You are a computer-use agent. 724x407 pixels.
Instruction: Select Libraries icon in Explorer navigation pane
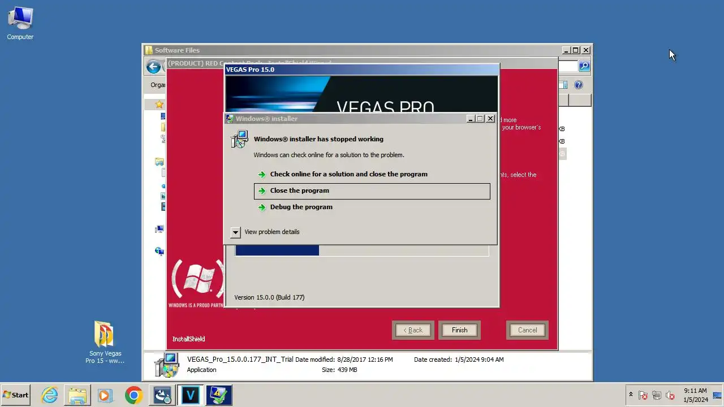pos(160,162)
